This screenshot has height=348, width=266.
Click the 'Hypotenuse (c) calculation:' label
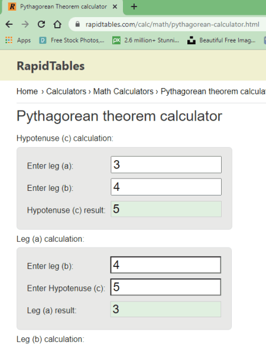(65, 138)
